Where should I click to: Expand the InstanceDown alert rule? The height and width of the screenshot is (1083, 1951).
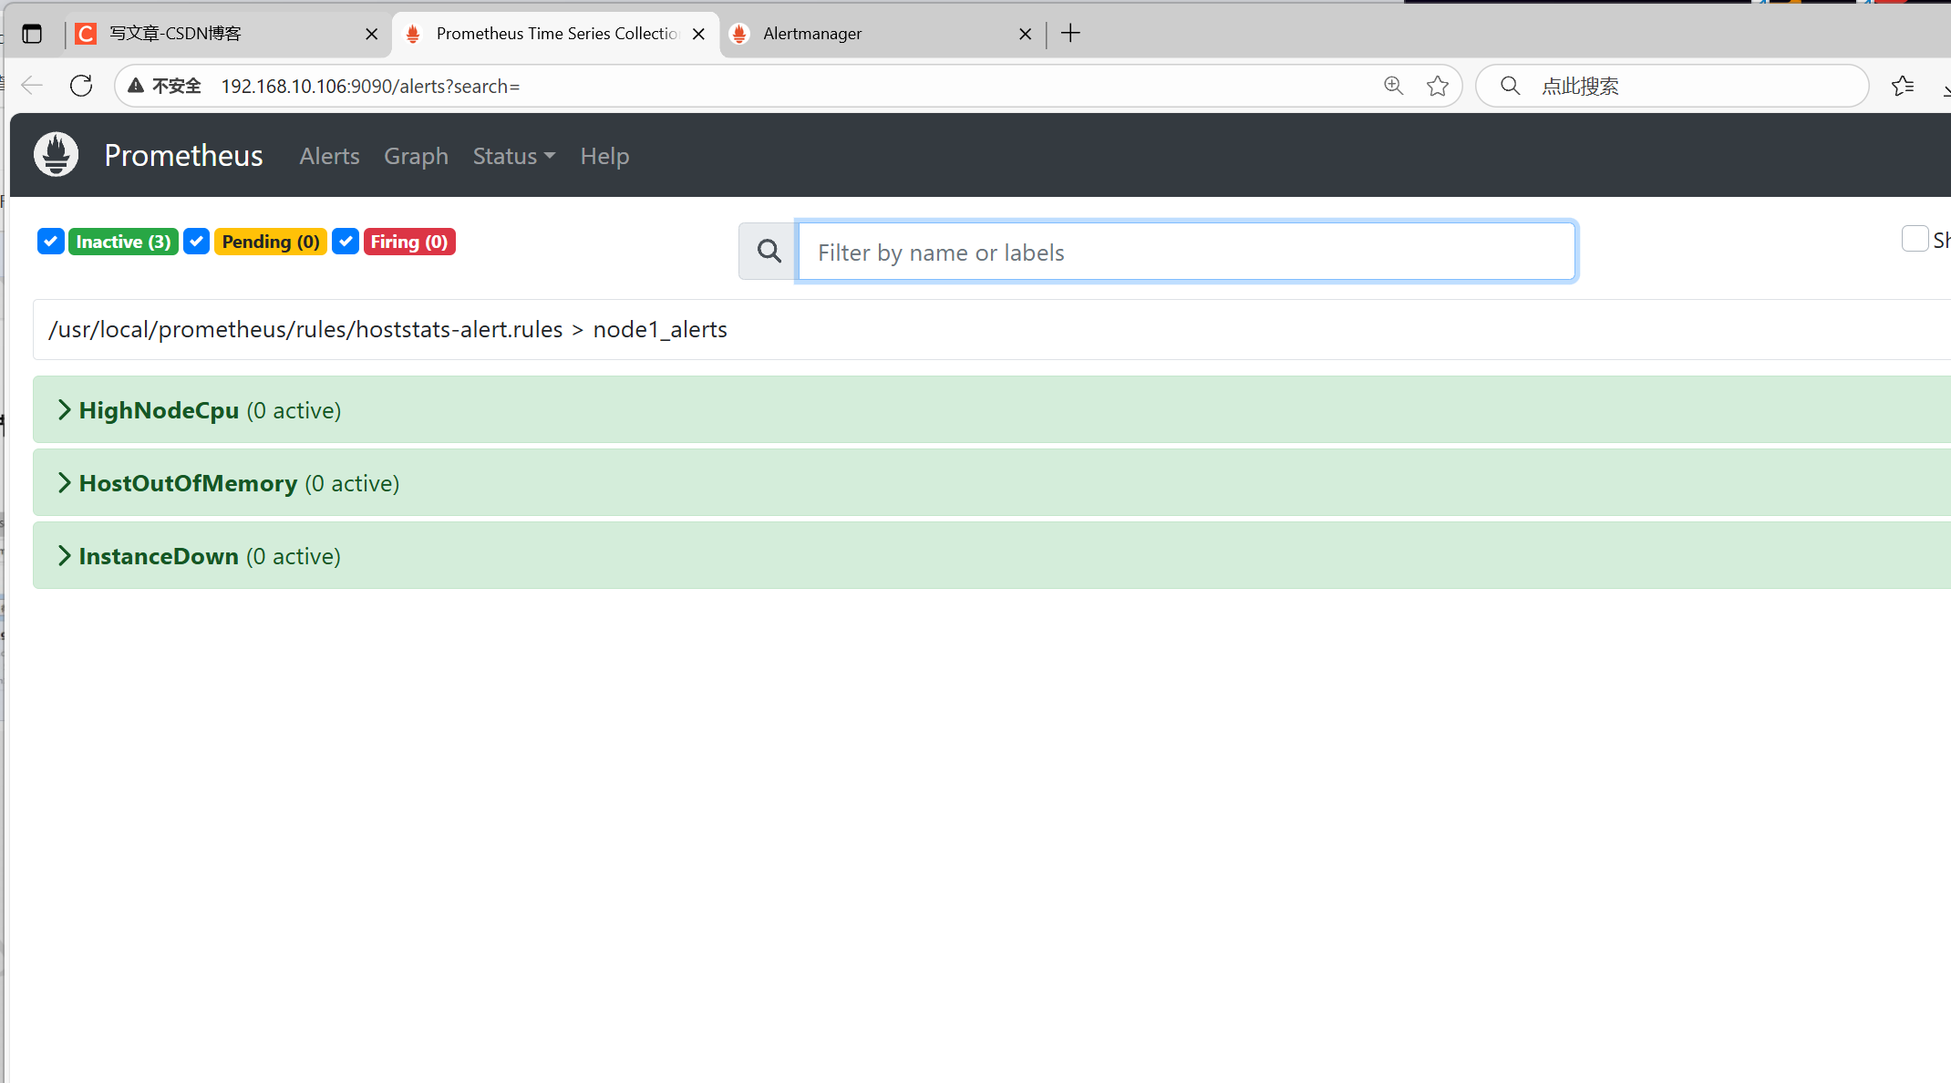pos(992,556)
